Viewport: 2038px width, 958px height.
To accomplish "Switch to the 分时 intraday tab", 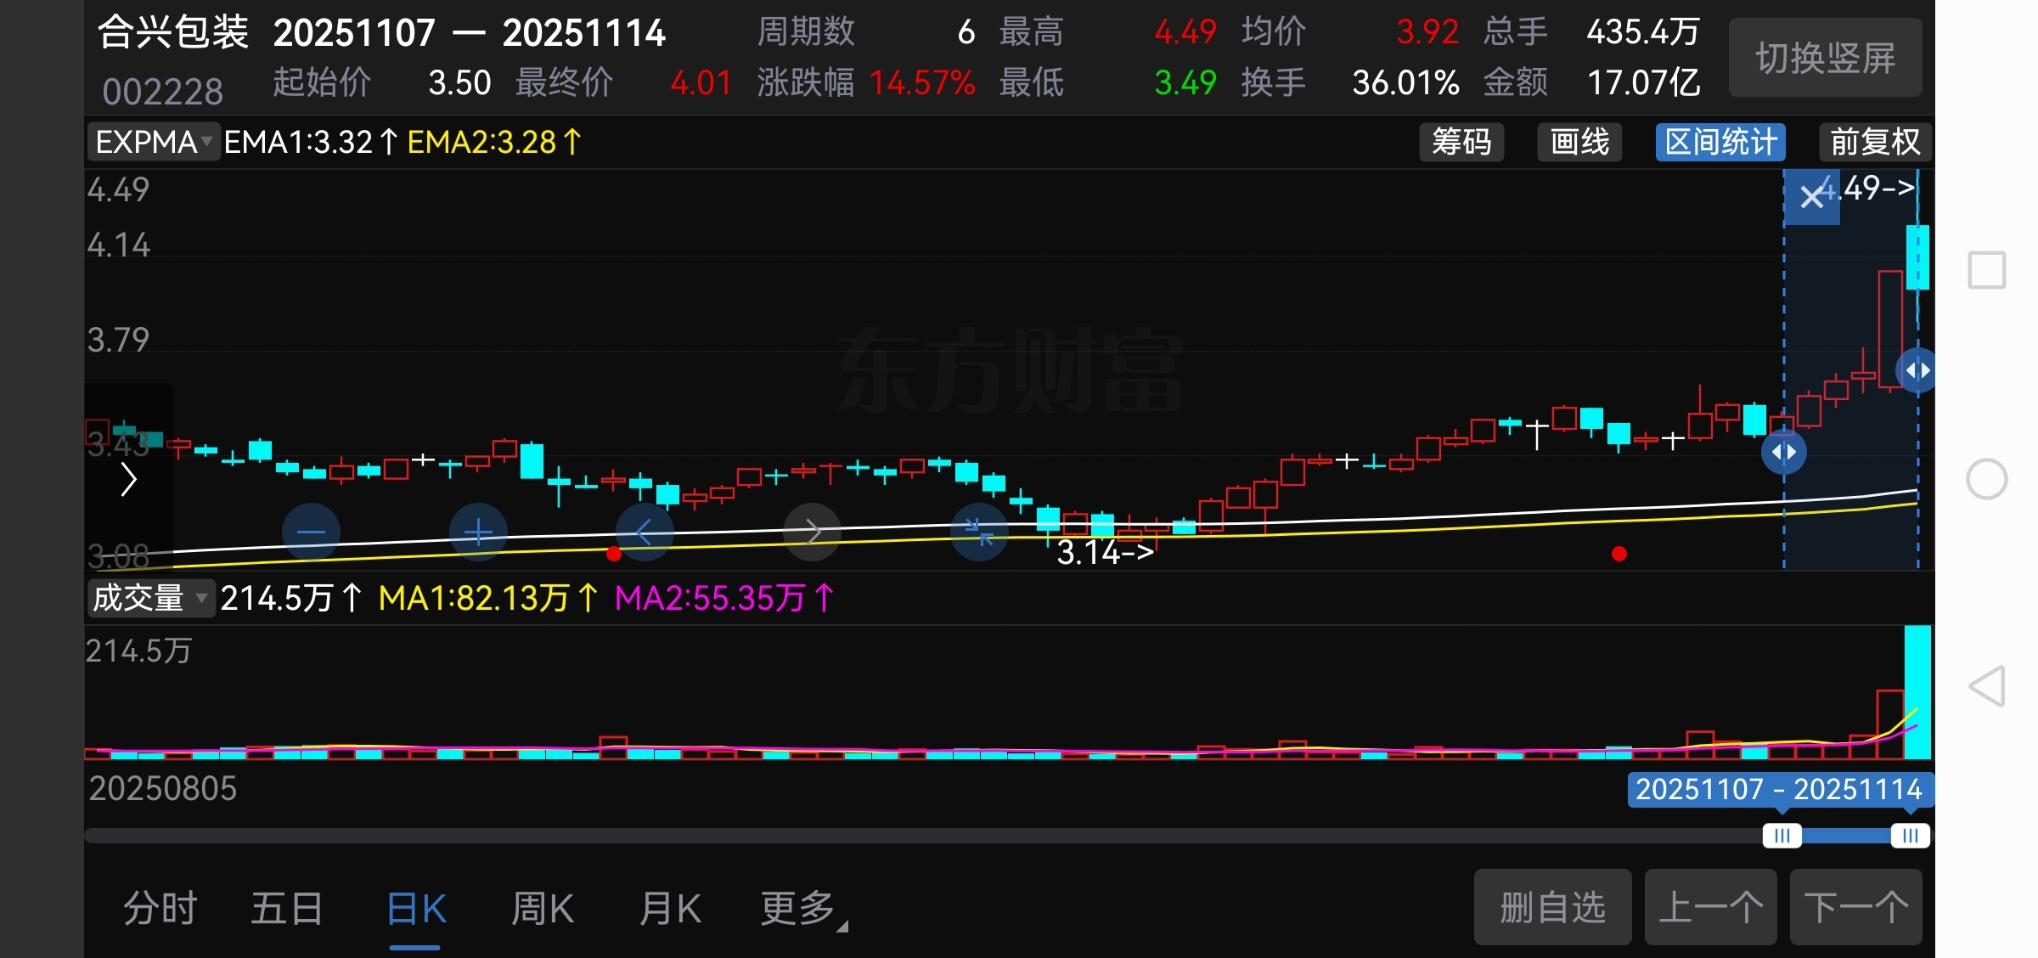I will (x=160, y=909).
